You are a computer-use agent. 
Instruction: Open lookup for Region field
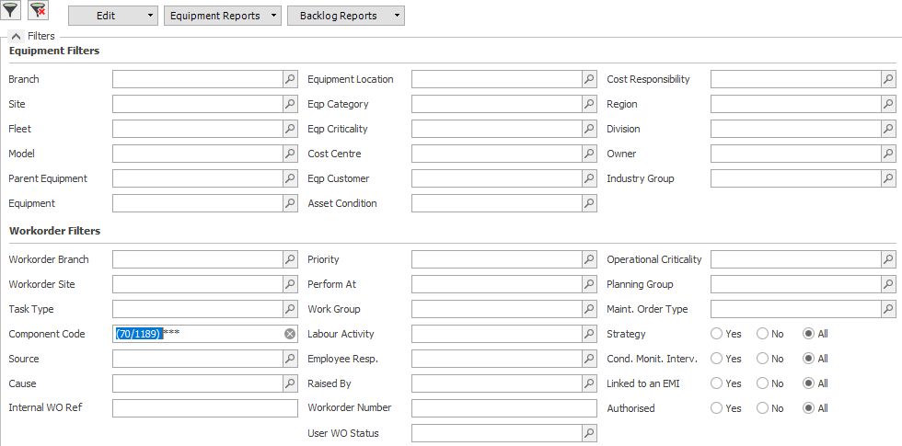pos(888,104)
